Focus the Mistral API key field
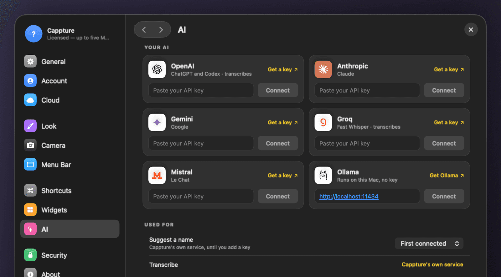The height and width of the screenshot is (277, 501). [x=201, y=196]
